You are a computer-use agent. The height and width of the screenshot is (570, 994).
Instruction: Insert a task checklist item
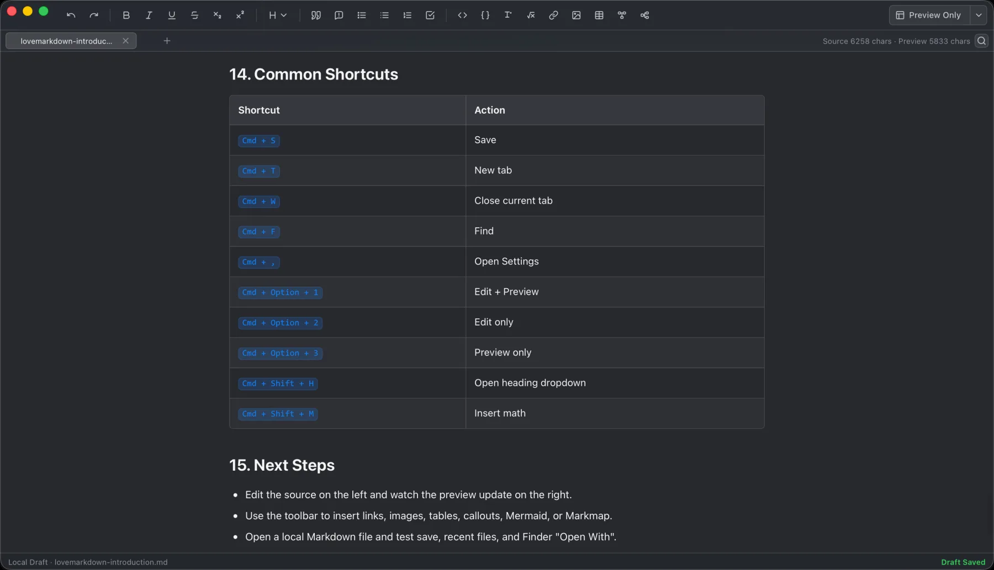430,15
